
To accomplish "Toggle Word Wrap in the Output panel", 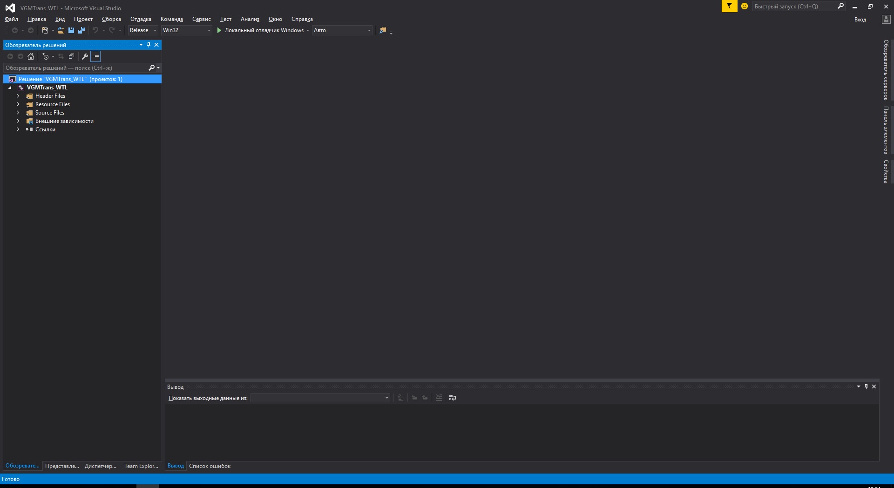I will click(x=453, y=398).
